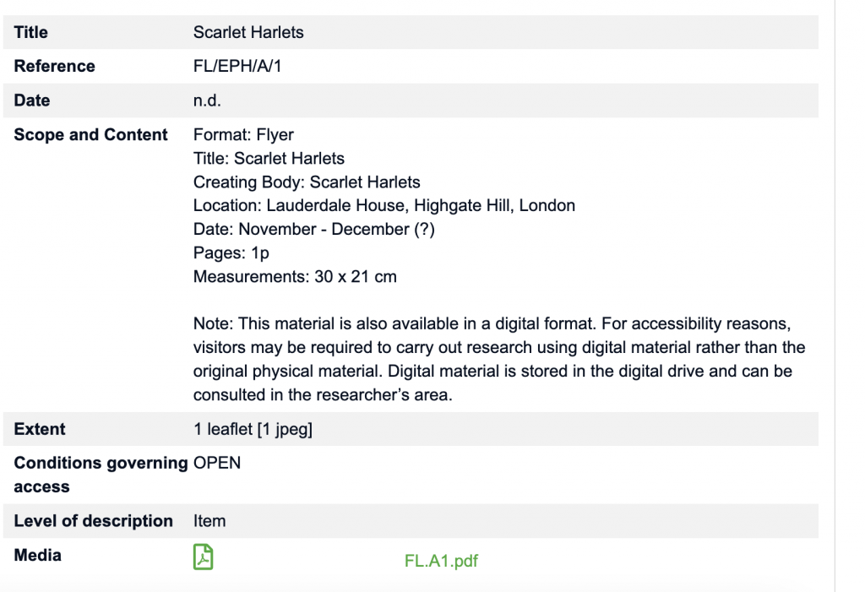865x592 pixels.
Task: Click the "1 leaflet [1 jpeg]" extent value
Action: 253,429
